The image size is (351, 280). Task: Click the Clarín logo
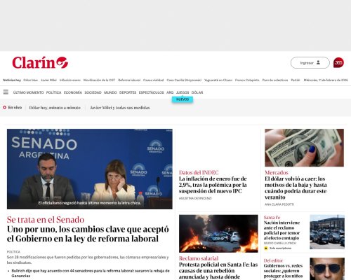(40, 62)
